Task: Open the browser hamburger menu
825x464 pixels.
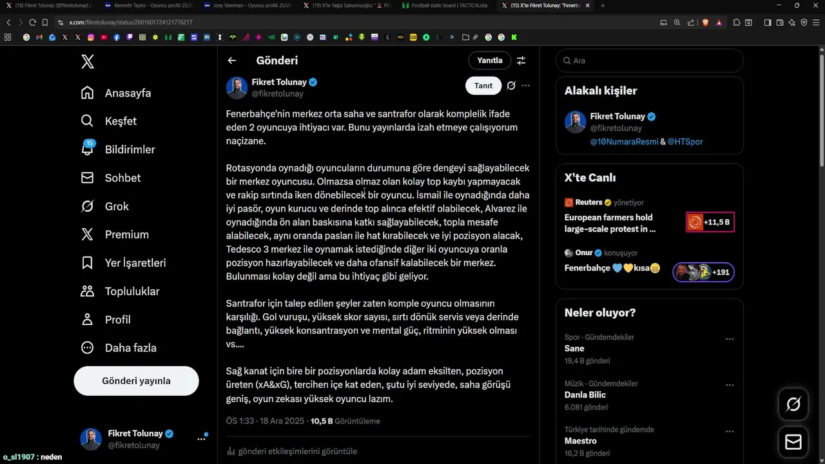Action: coord(817,22)
